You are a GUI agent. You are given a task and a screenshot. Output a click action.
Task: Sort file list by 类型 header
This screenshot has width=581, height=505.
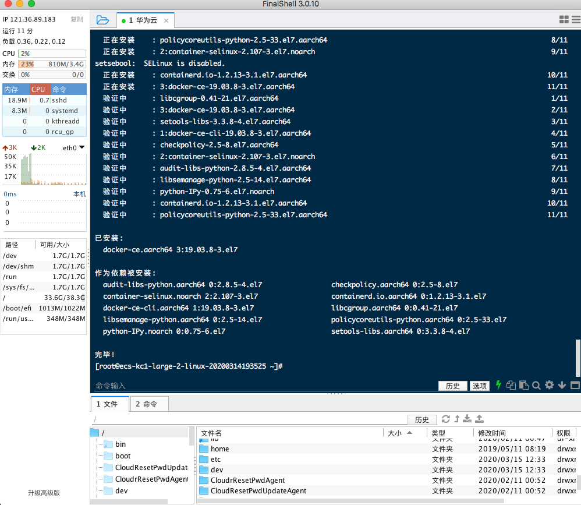[450, 433]
